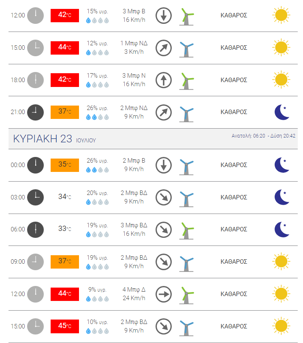Image resolution: width=303 pixels, height=343 pixels.
Task: Click the wind direction arrow at 03:00
Action: pos(163,197)
